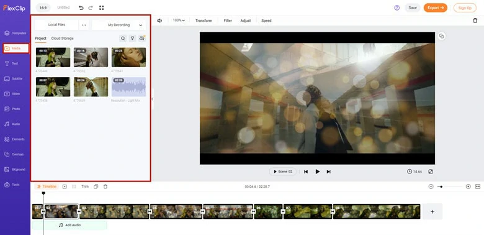Open the help question mark icon

397,7
